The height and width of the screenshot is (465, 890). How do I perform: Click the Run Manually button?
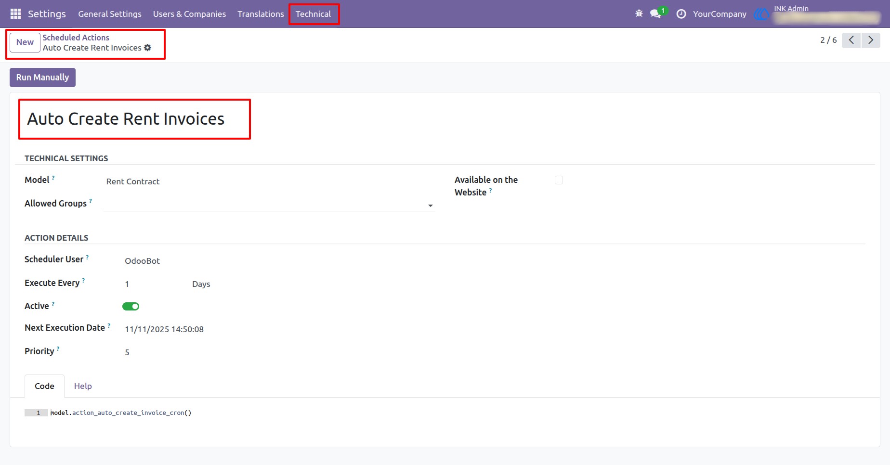[42, 77]
